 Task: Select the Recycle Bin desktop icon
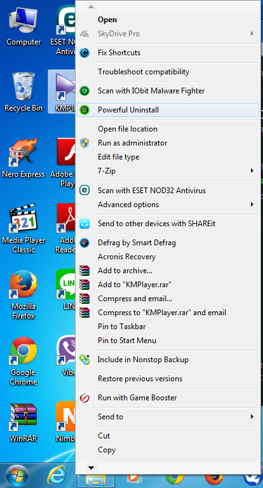click(x=24, y=91)
